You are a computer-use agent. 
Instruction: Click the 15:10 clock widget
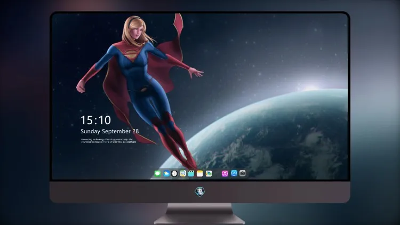coord(95,120)
